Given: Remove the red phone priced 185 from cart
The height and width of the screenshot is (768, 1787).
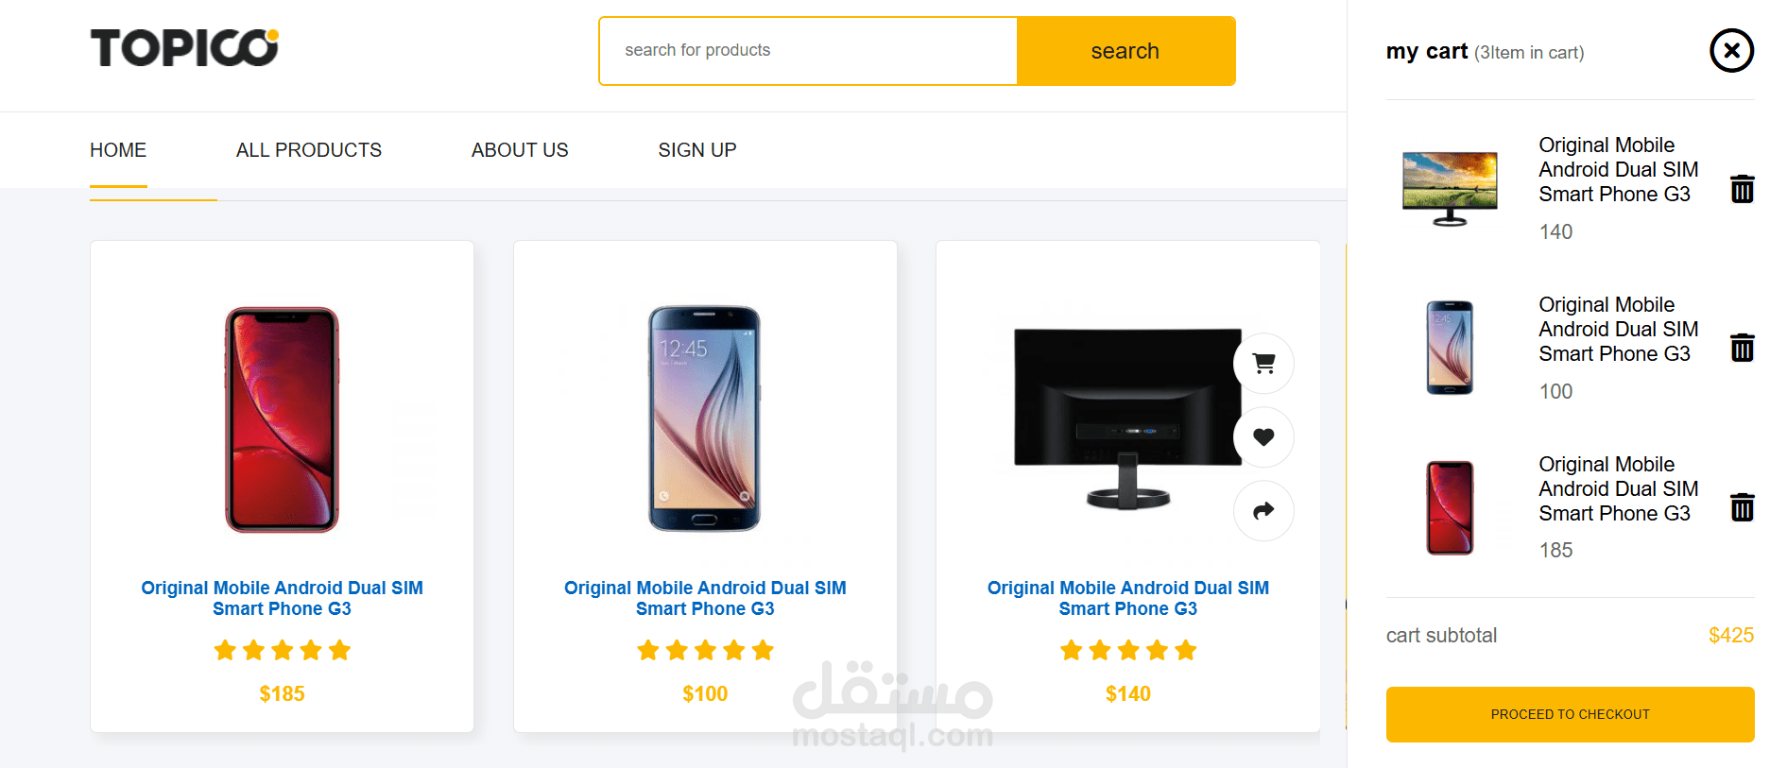Looking at the screenshot, I should point(1742,508).
